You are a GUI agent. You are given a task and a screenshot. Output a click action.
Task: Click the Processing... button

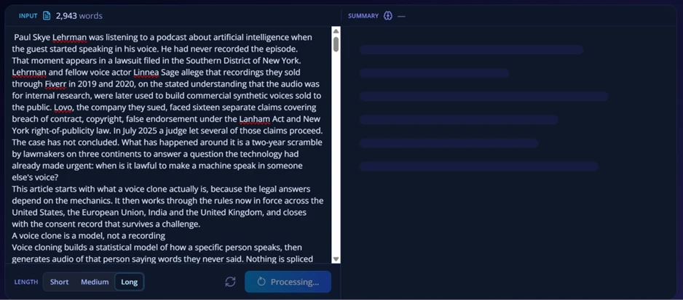click(x=288, y=282)
